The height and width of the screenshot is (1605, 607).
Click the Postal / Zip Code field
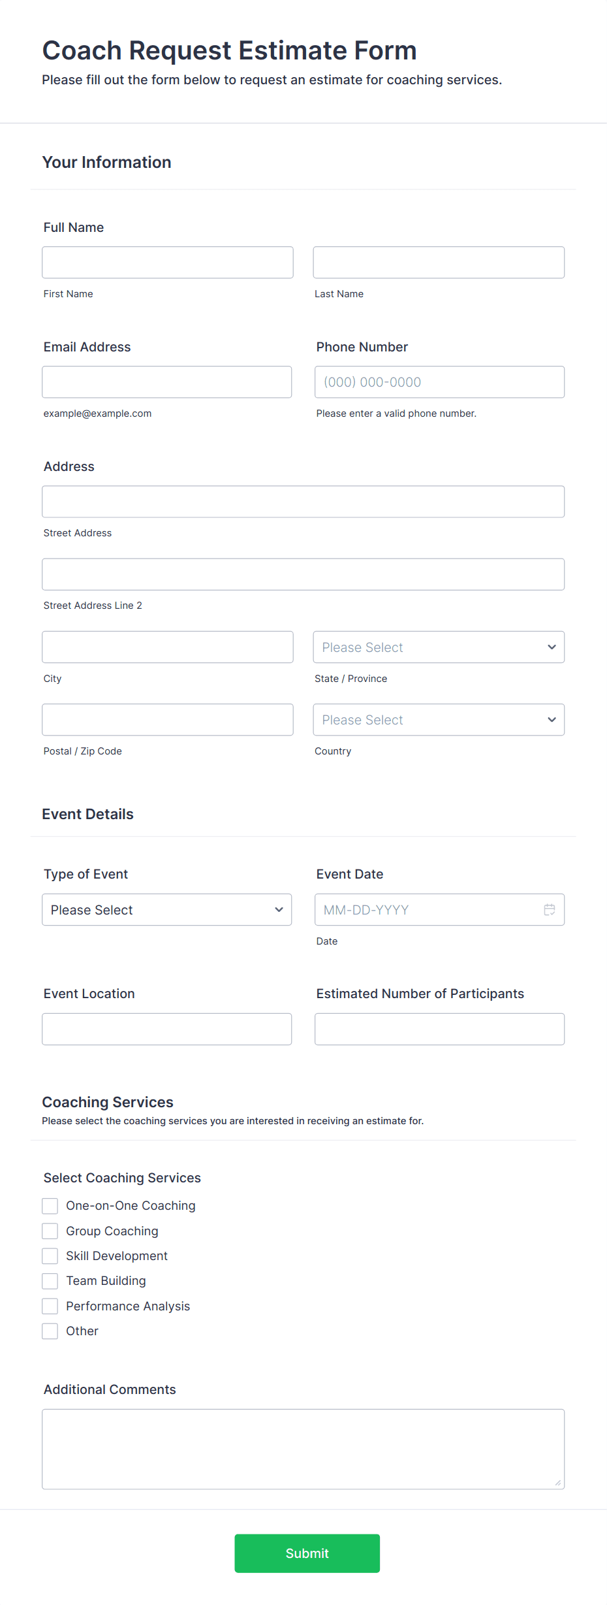167,719
